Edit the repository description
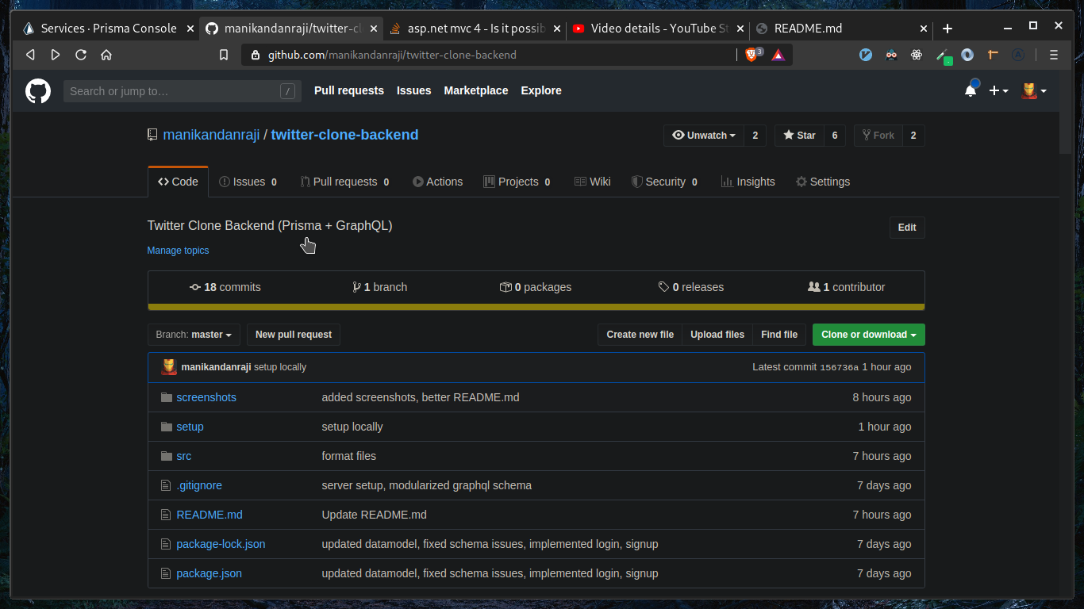 pyautogui.click(x=907, y=228)
